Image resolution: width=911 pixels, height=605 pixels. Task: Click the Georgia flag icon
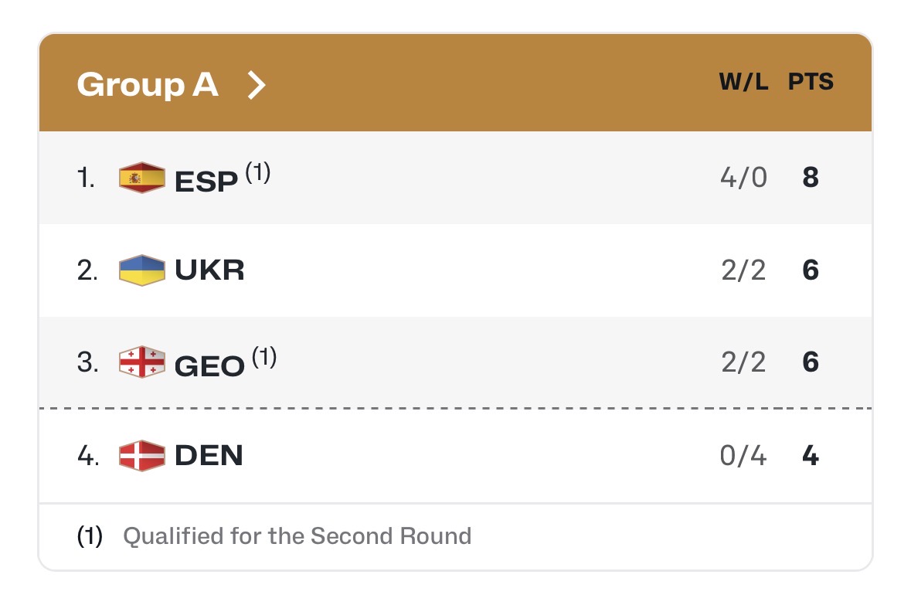(x=142, y=362)
